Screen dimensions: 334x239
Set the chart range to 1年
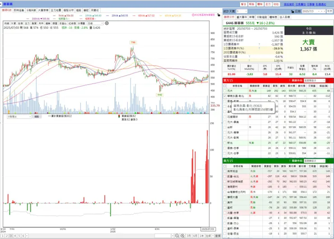click(201, 236)
